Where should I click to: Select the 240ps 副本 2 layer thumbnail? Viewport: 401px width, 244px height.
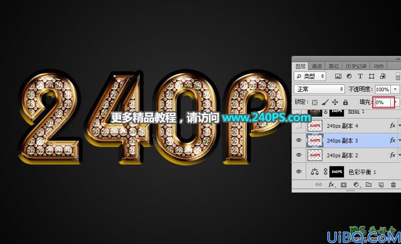click(x=315, y=155)
